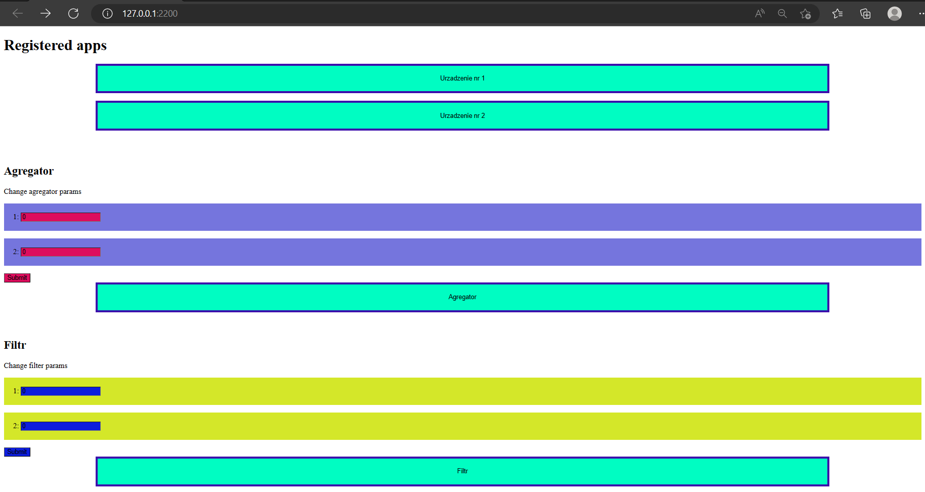Screen dimensions: 925x492
Task: Click the Change agregator params text
Action: coord(43,192)
